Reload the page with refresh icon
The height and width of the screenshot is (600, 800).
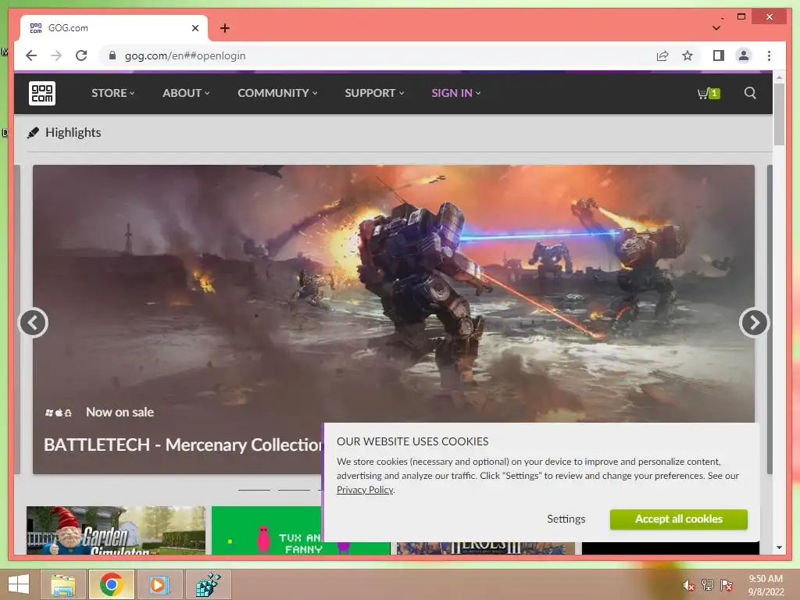click(81, 55)
